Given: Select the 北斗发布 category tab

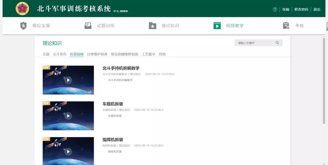Looking at the screenshot, I should (60, 54).
